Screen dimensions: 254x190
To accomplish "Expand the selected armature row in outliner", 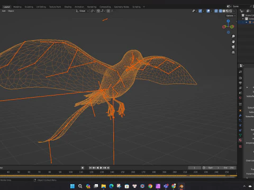I will pyautogui.click(x=247, y=22).
